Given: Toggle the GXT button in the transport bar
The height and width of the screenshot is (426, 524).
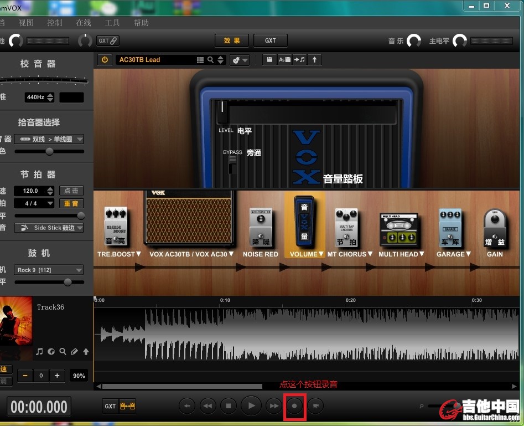Looking at the screenshot, I should (110, 406).
